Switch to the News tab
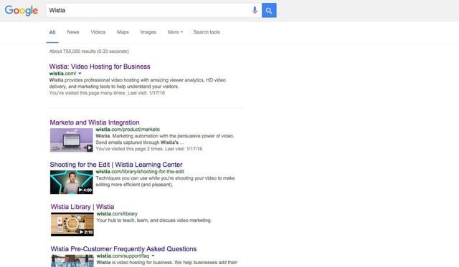This screenshot has height=267, width=459. coord(73,32)
